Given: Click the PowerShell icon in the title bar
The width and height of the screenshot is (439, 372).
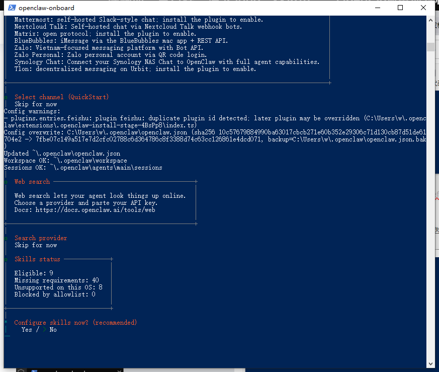Looking at the screenshot, I should click(12, 8).
